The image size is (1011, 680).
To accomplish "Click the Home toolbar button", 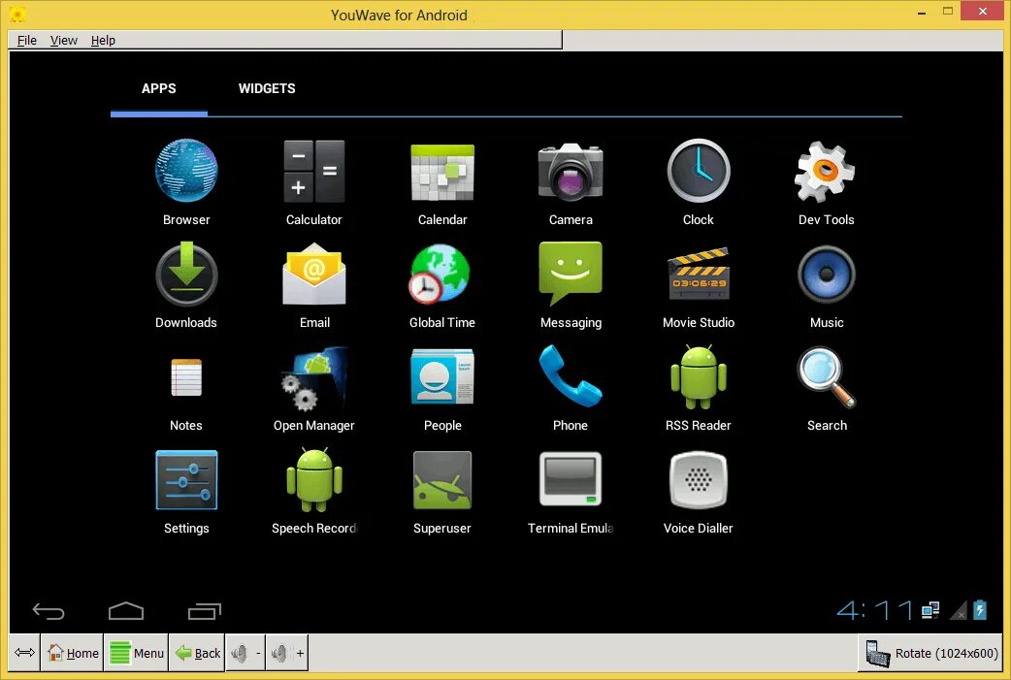I will (x=72, y=653).
